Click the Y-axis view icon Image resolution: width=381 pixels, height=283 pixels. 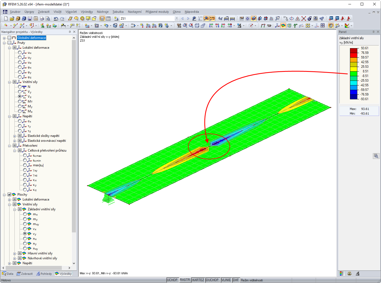217,26
